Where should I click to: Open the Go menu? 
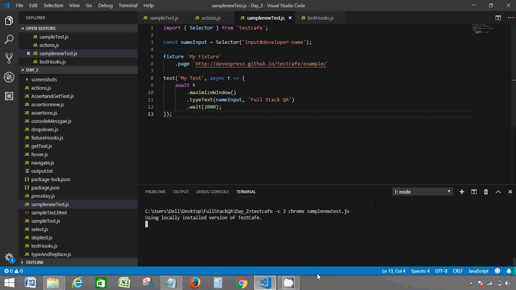click(89, 5)
